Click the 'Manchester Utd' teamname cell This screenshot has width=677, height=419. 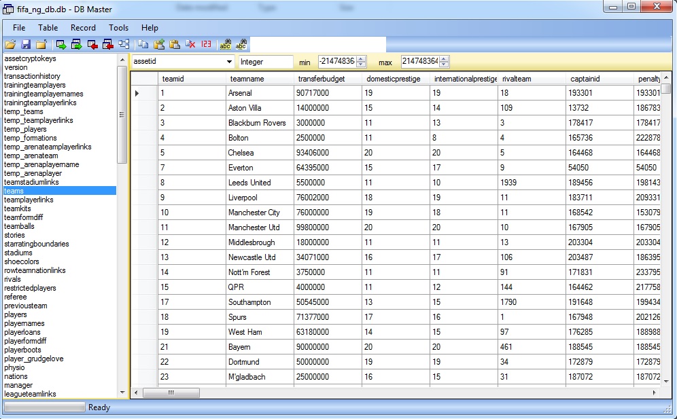[x=260, y=227]
